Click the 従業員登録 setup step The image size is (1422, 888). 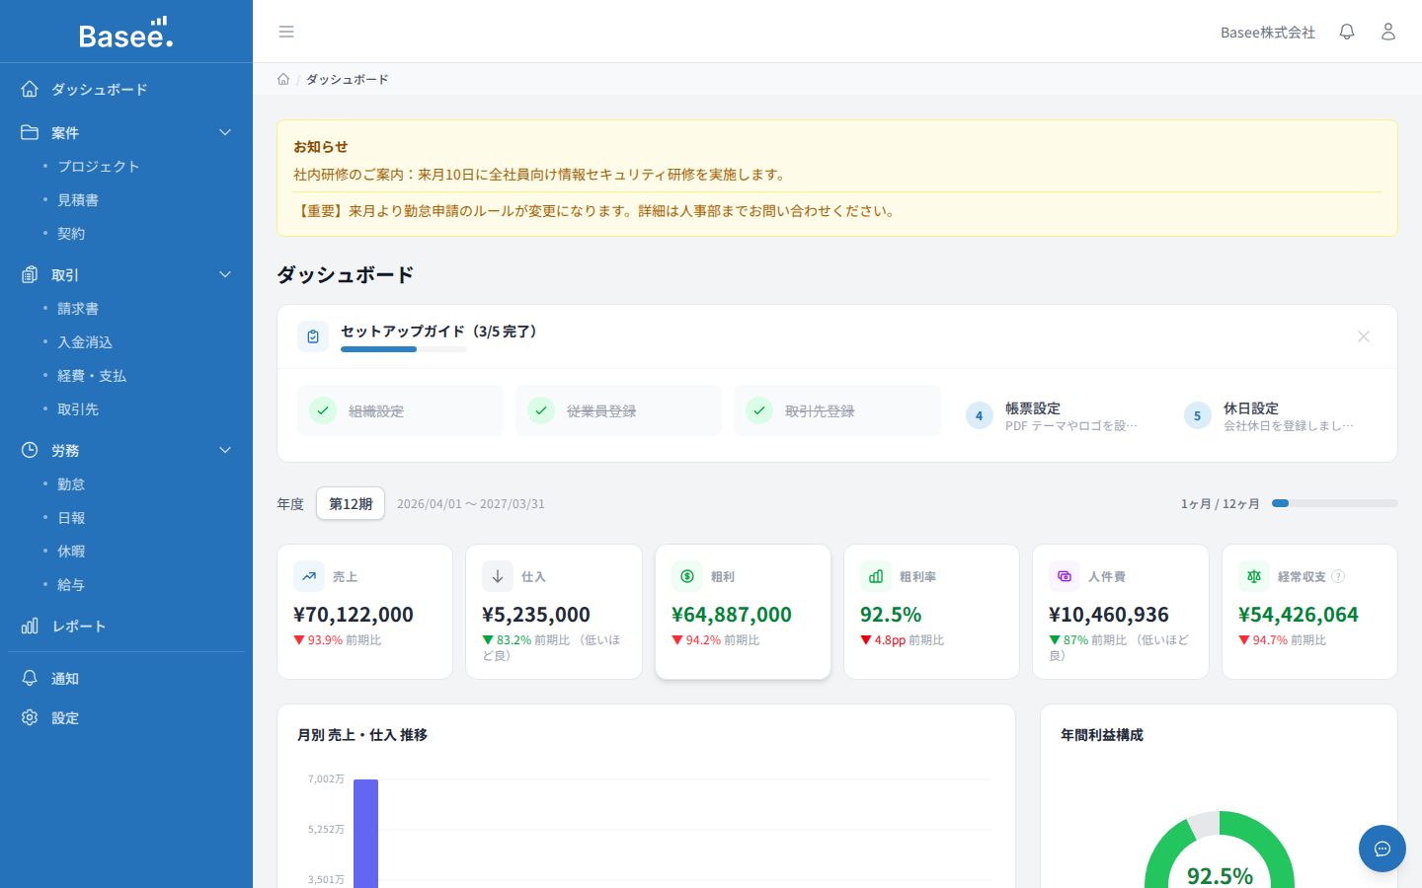[x=618, y=410]
